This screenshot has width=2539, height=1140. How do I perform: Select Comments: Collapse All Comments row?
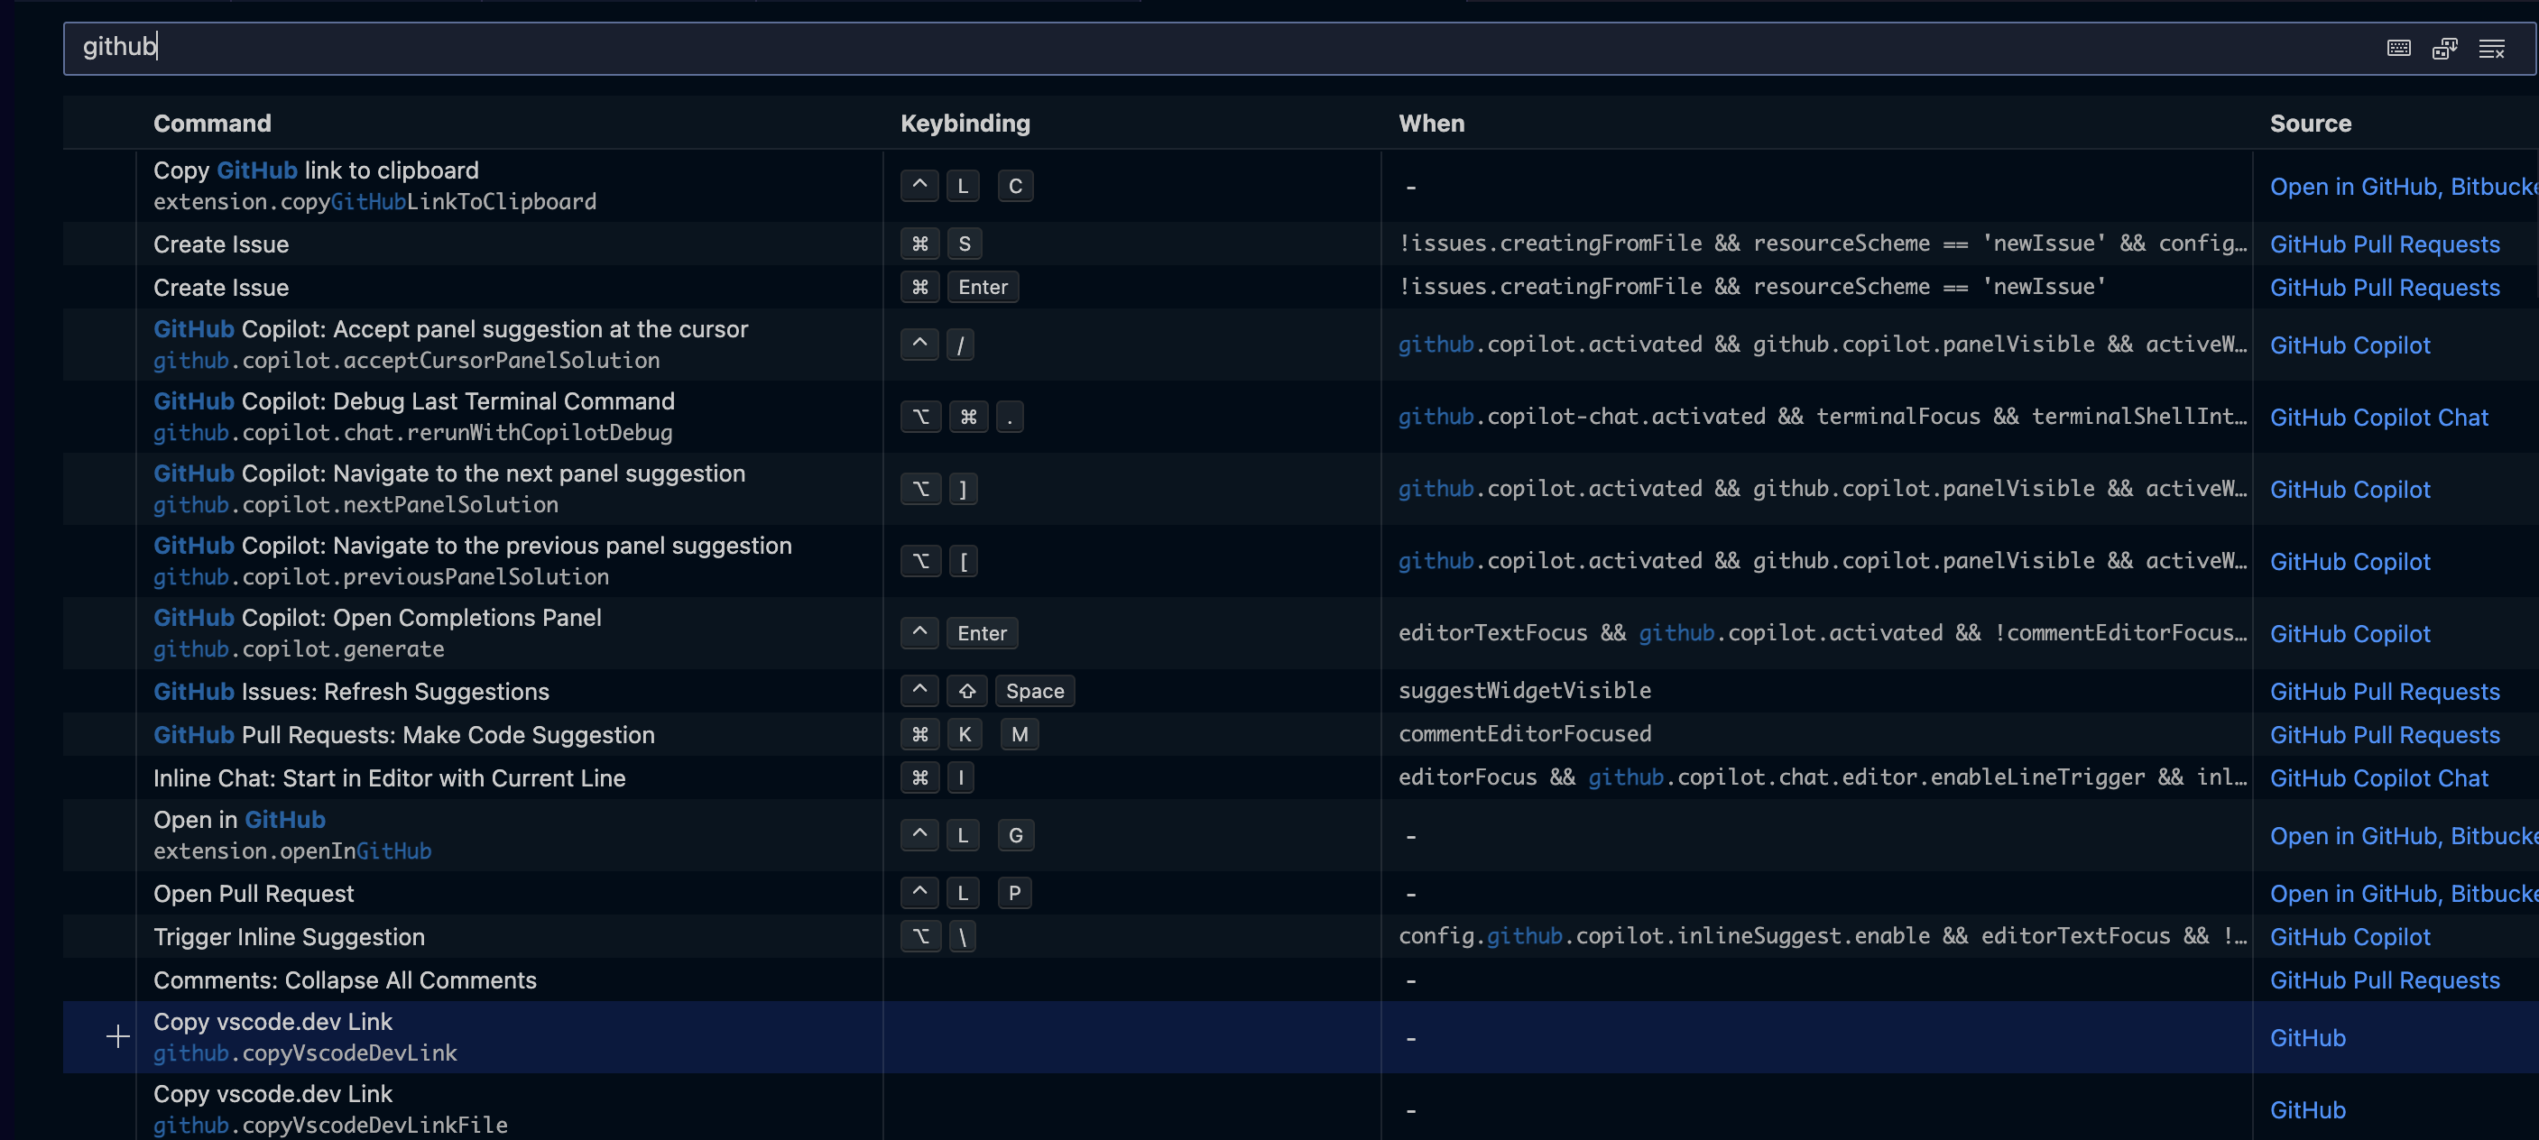click(345, 980)
